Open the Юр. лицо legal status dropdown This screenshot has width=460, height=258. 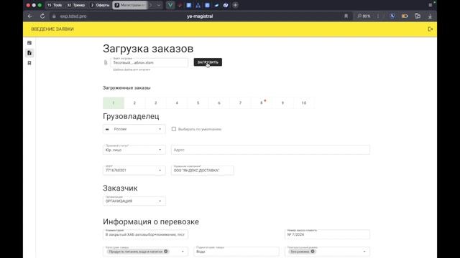[134, 150]
